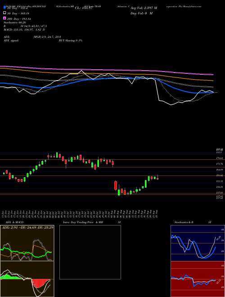The image size is (225, 297).
Task: Open the ADX indicator chart panel
Action: click(27, 243)
